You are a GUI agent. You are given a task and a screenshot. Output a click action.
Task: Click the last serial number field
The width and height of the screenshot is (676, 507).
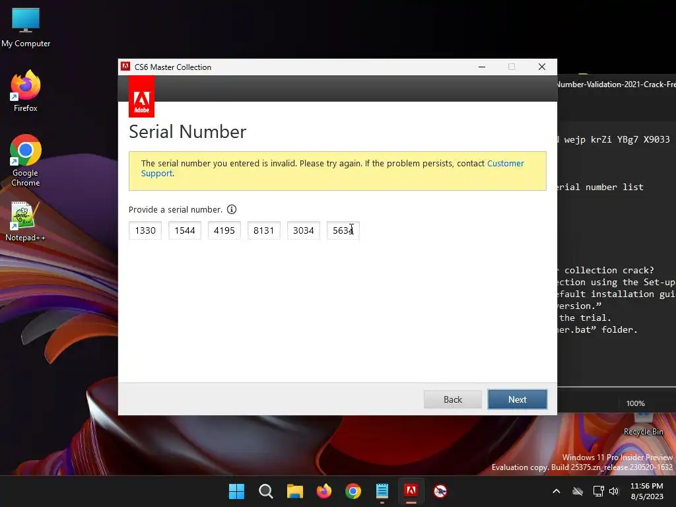[x=343, y=230]
